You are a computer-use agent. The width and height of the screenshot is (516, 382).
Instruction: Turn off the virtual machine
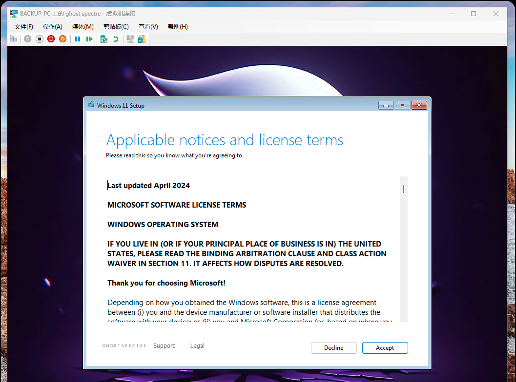click(x=39, y=38)
